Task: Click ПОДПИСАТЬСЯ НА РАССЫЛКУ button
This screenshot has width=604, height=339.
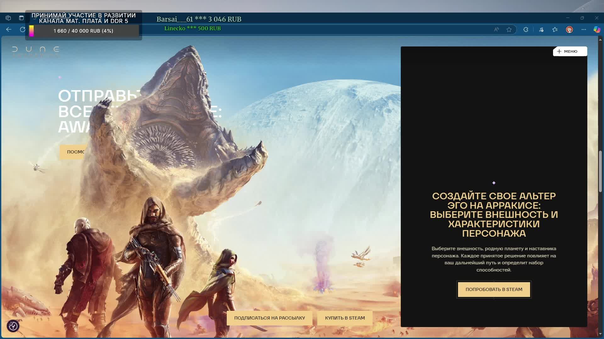Action: (269, 318)
